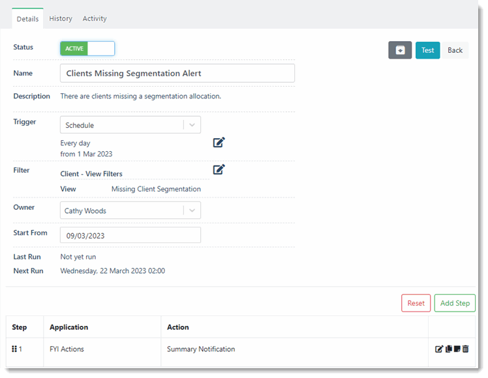Click the red Reset button
Image resolution: width=488 pixels, height=378 pixels.
416,303
